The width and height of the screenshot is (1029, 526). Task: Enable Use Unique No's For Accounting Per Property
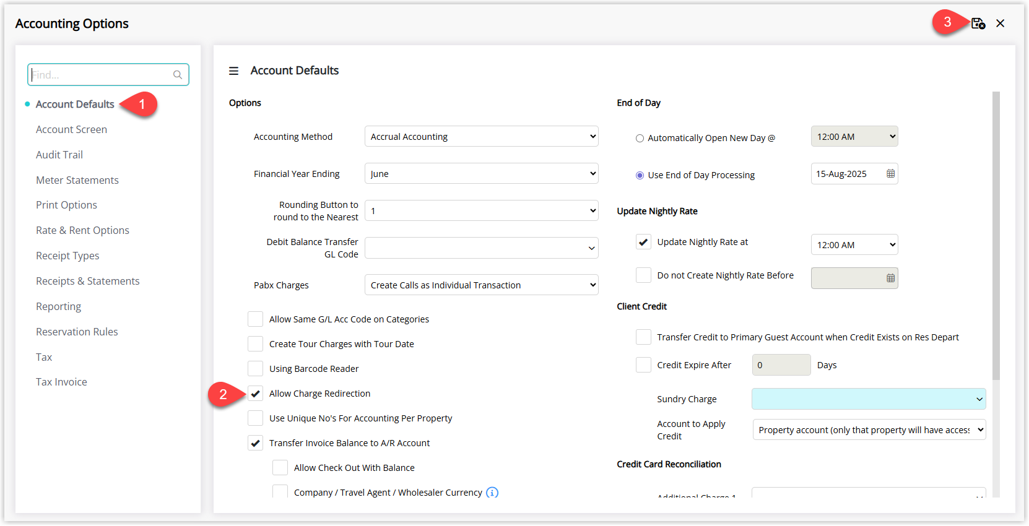pos(255,418)
